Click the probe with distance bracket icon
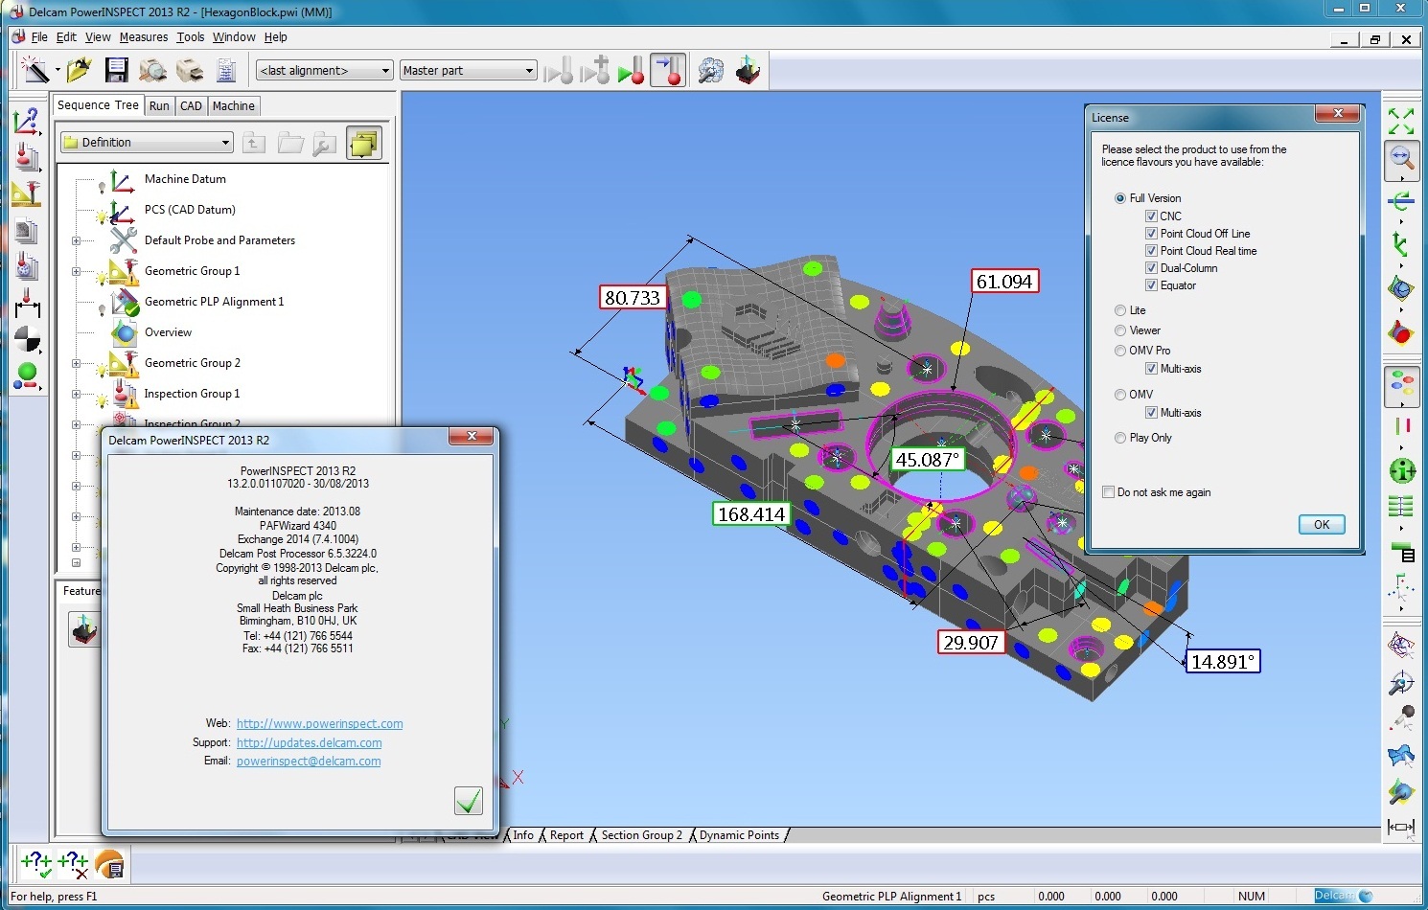 (27, 303)
